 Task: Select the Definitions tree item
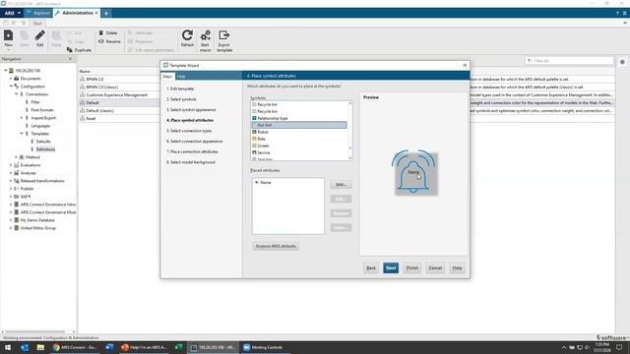(45, 149)
